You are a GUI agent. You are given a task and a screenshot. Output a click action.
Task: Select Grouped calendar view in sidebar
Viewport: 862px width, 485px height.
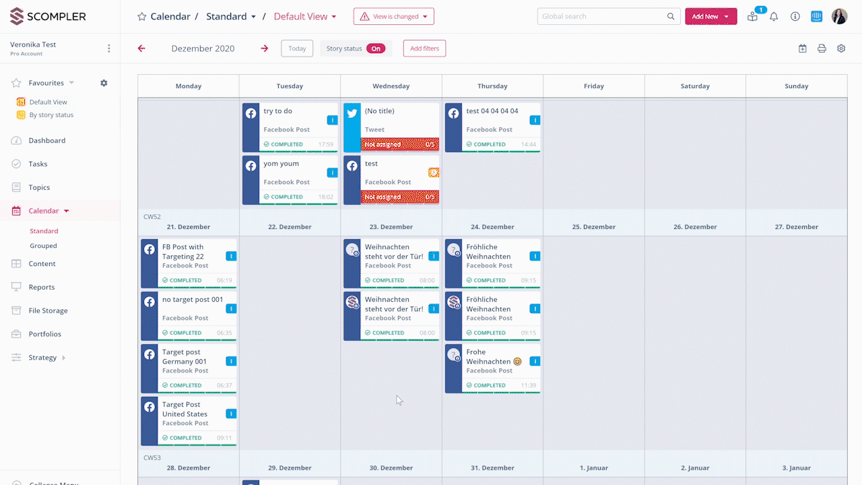tap(43, 246)
